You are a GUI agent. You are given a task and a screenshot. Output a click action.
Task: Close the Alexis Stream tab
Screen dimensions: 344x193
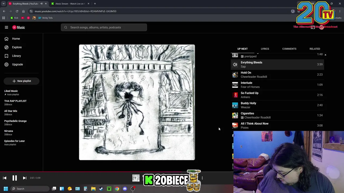coord(88,4)
